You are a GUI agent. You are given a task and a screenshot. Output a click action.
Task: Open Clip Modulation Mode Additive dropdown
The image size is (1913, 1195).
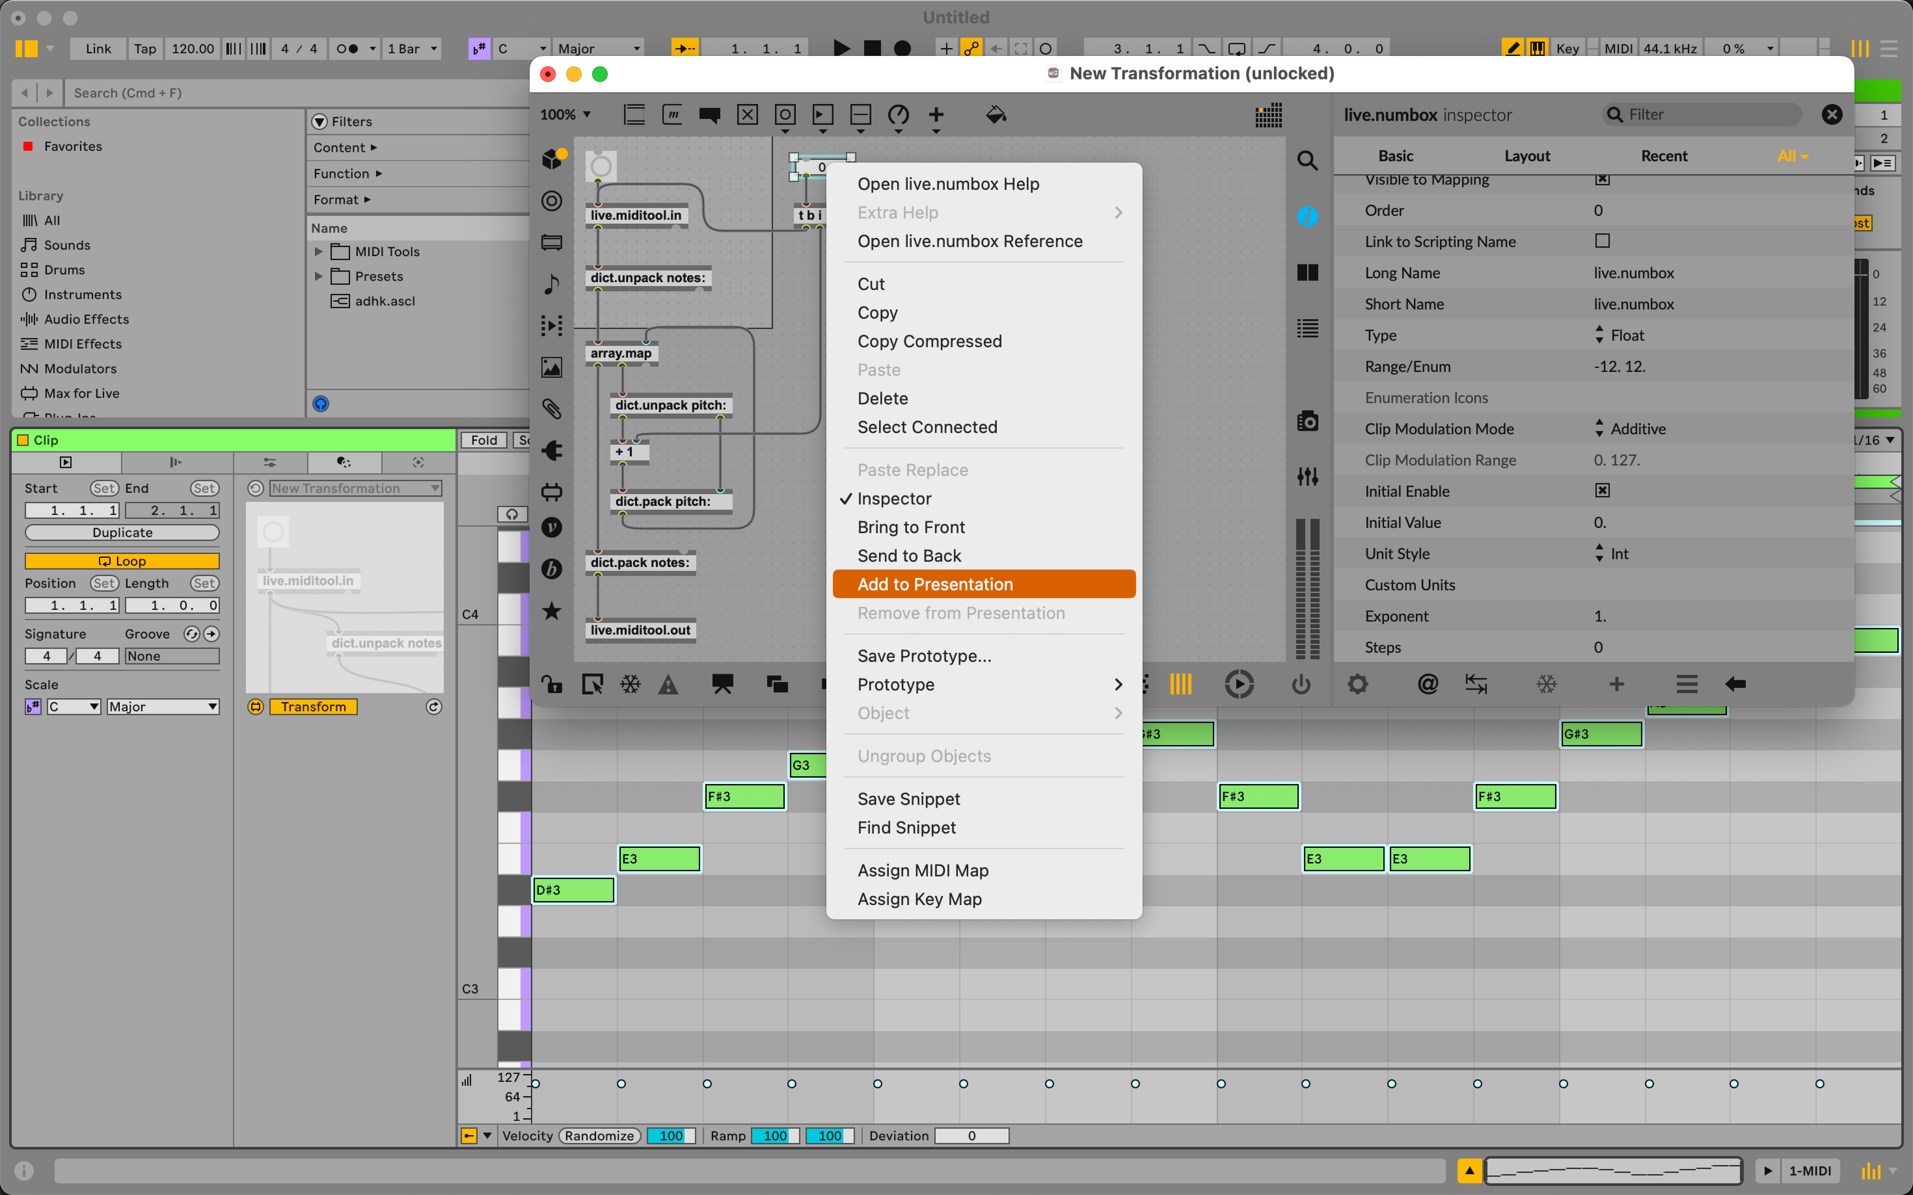coord(1631,429)
